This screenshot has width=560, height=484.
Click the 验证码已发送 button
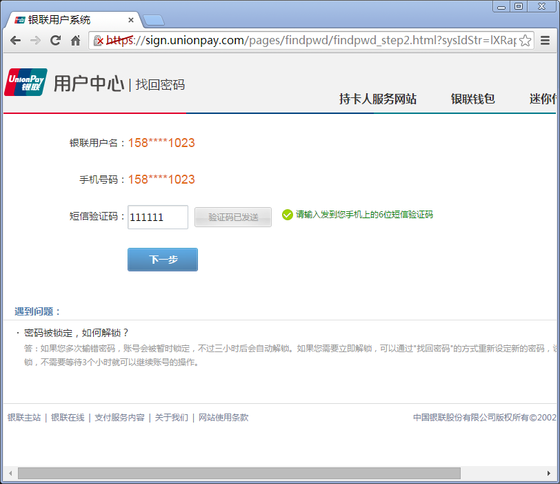point(233,217)
